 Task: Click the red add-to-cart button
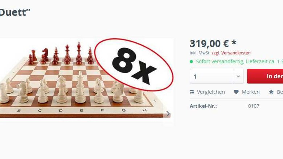[265, 76]
